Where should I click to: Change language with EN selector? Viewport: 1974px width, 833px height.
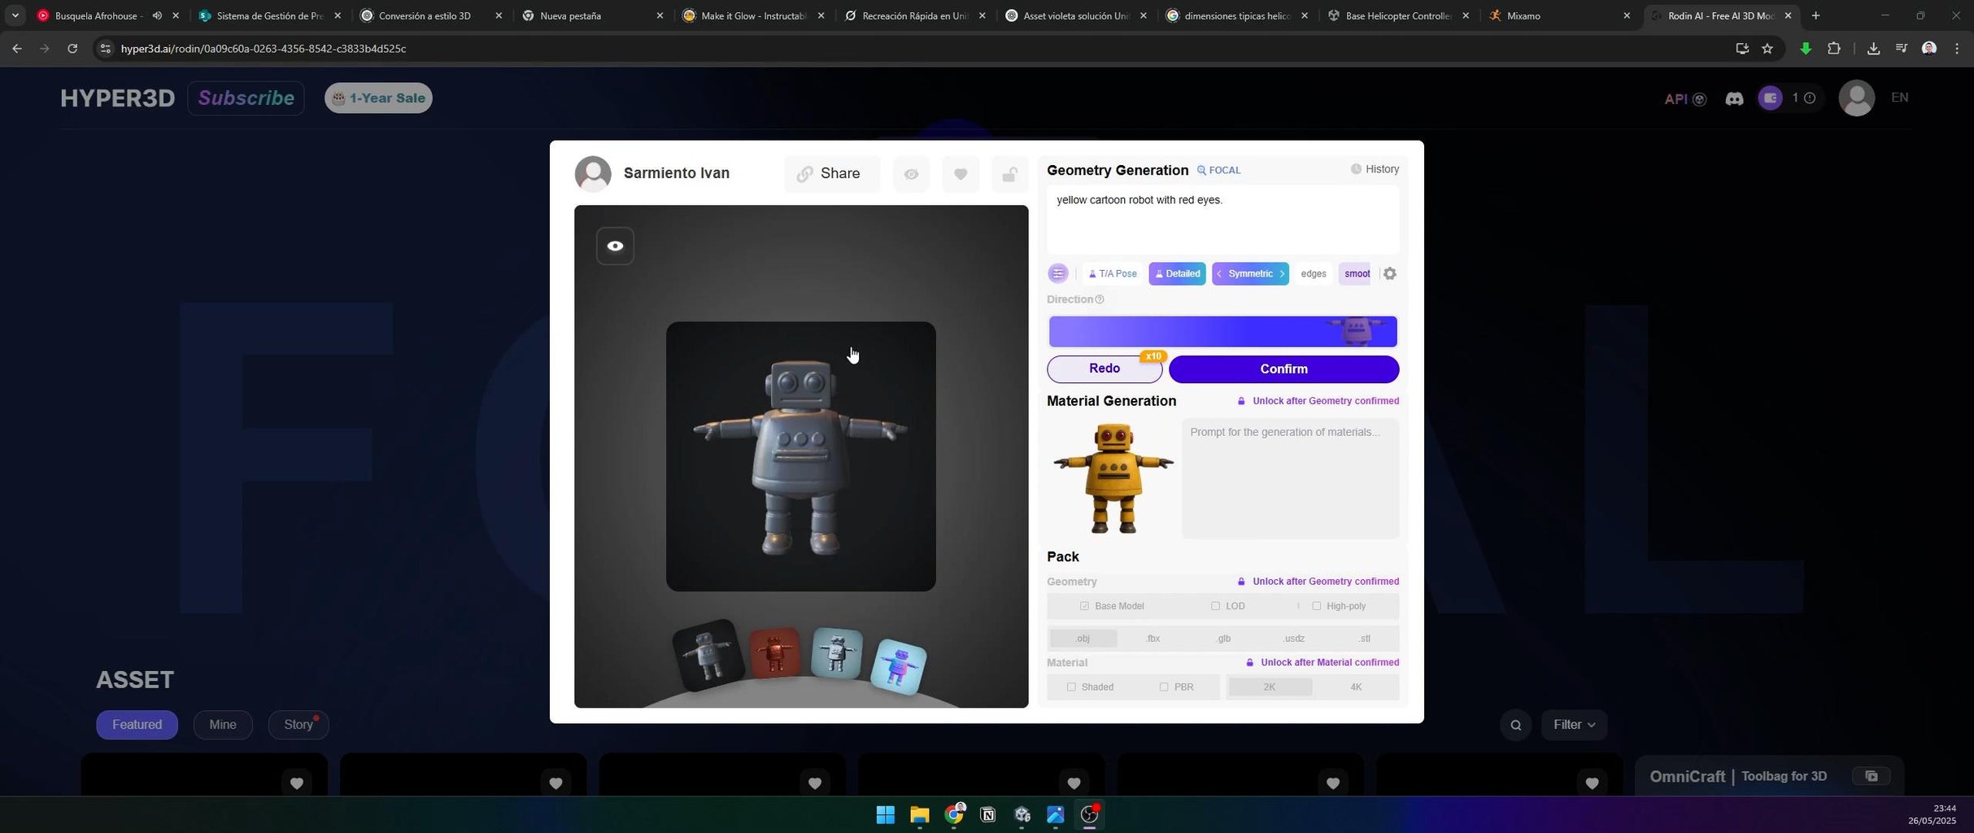pos(1899,98)
